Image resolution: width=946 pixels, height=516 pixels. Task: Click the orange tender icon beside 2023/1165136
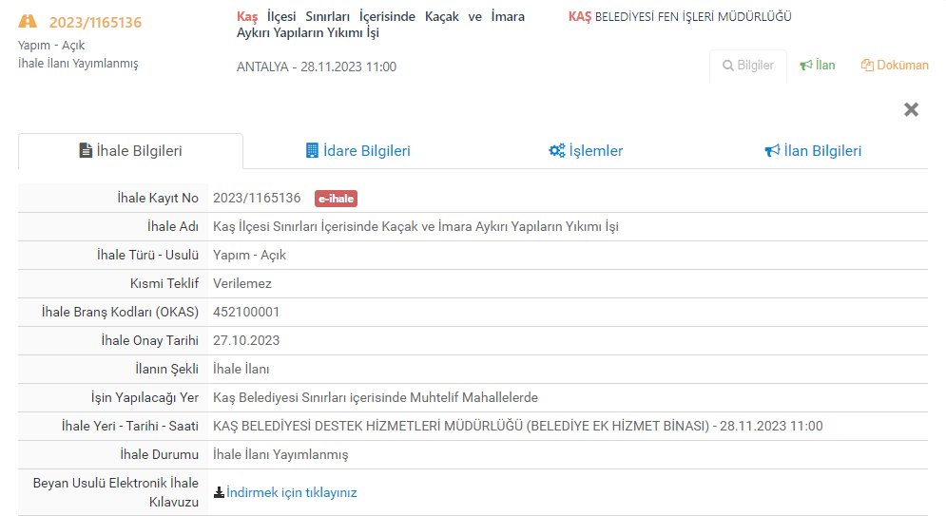coord(29,21)
